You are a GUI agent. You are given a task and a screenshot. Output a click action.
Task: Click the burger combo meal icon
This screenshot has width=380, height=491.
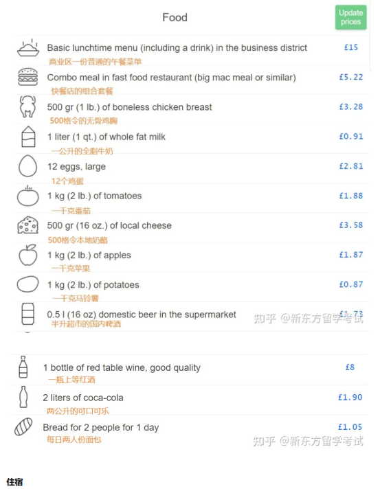pyautogui.click(x=28, y=77)
